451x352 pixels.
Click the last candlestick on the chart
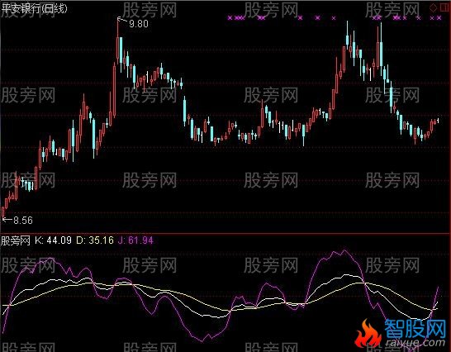tap(438, 121)
